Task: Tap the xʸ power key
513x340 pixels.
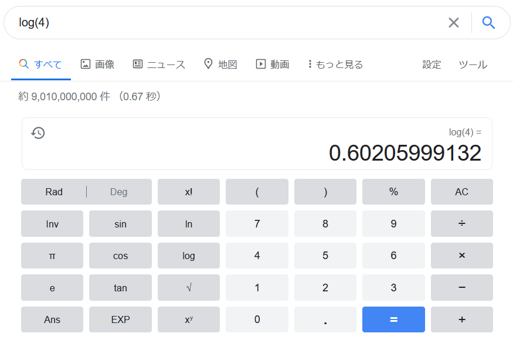Action: tap(189, 319)
